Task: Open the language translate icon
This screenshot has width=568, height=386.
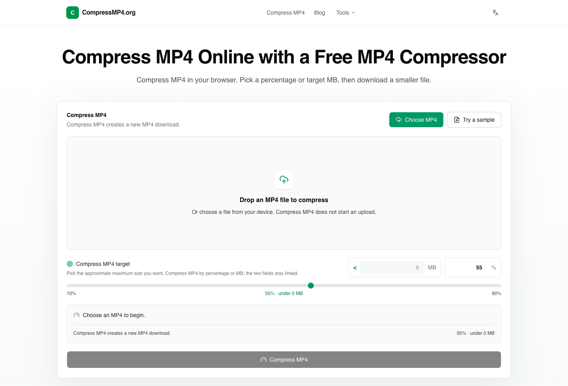Action: (495, 13)
